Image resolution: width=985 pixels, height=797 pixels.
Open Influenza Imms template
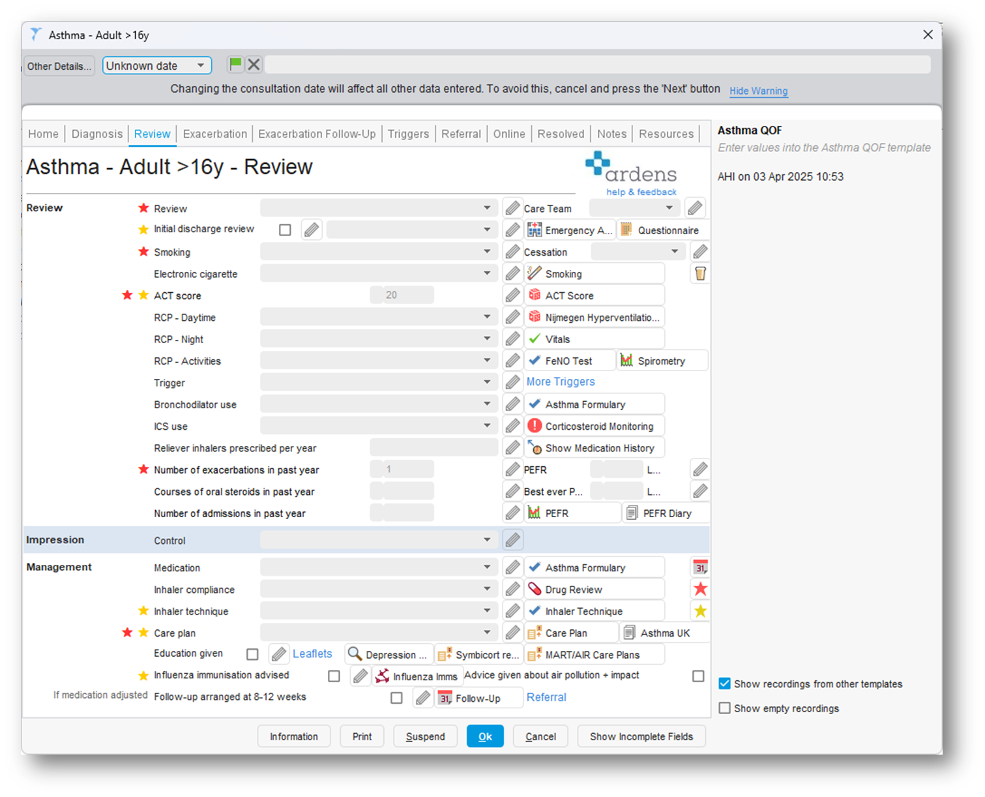pyautogui.click(x=417, y=676)
